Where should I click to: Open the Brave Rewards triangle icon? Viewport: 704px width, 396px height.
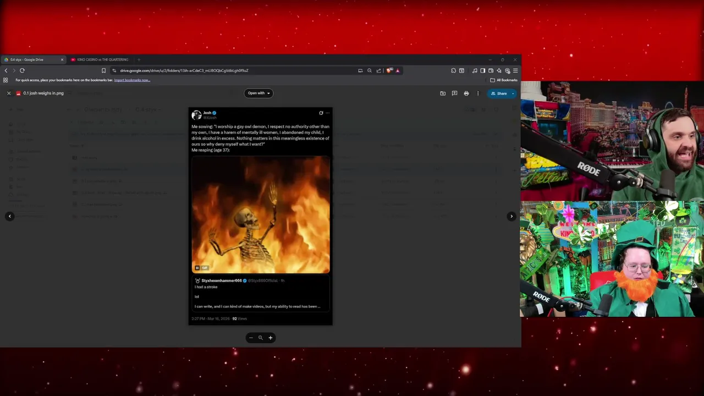397,70
